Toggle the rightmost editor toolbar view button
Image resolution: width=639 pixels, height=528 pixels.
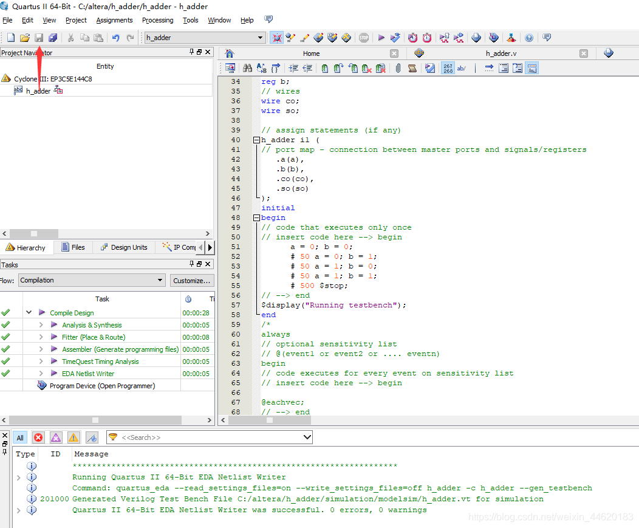click(x=532, y=68)
